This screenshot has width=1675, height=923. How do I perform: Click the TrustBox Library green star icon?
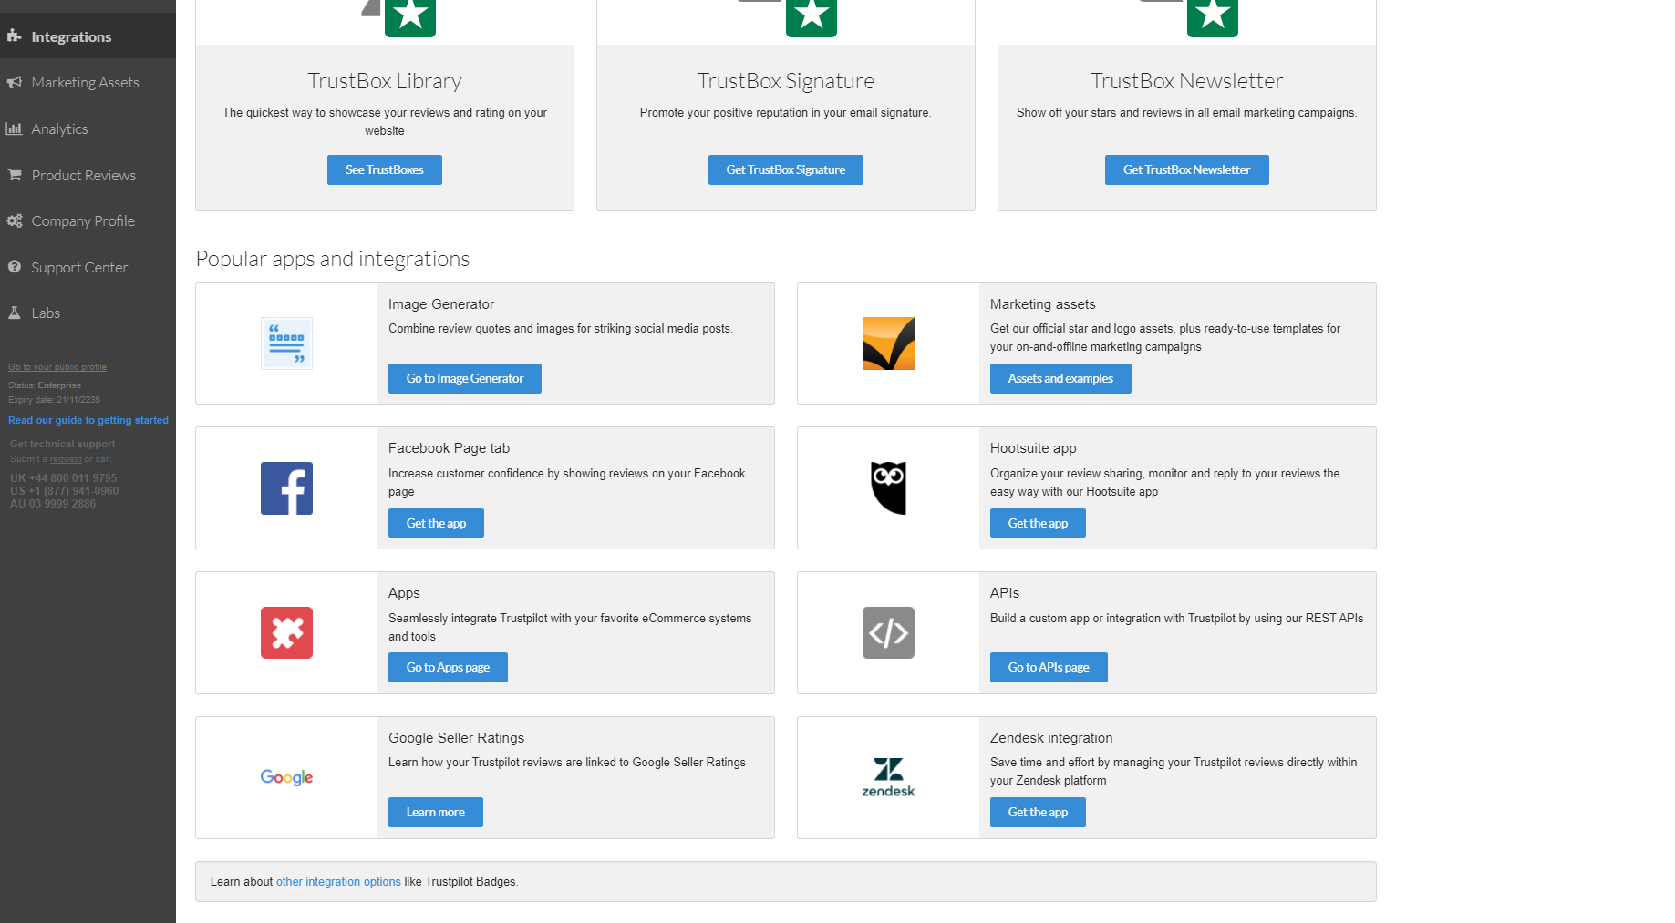coord(410,16)
